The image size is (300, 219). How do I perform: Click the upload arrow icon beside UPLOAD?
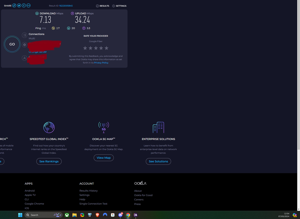[x=72, y=14]
